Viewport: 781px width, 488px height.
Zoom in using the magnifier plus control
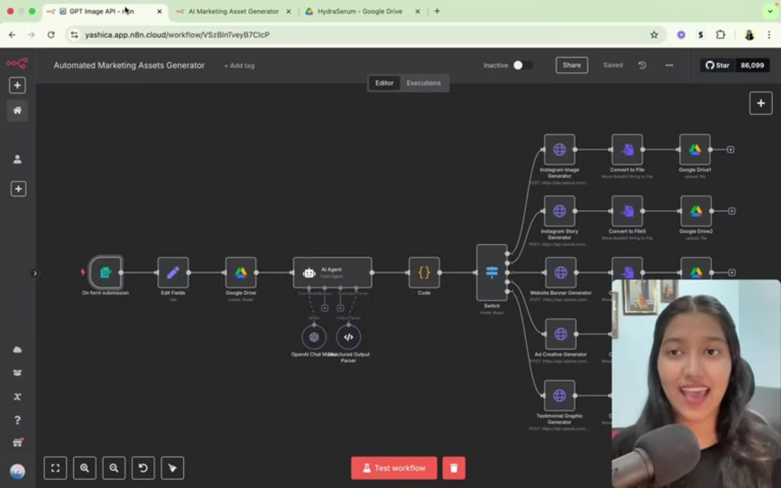(x=85, y=468)
